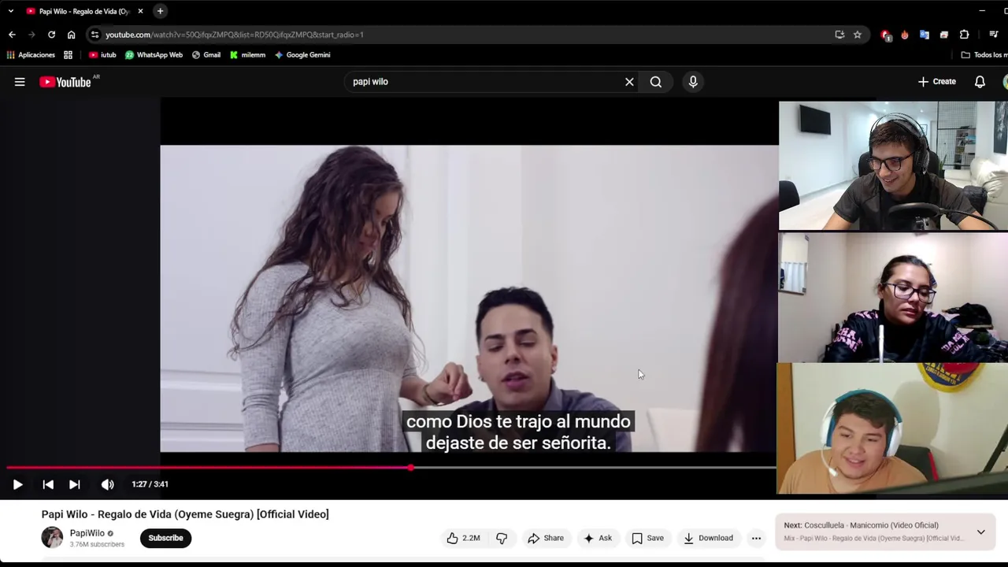Open the Google Gemini bookmark

(x=302, y=55)
